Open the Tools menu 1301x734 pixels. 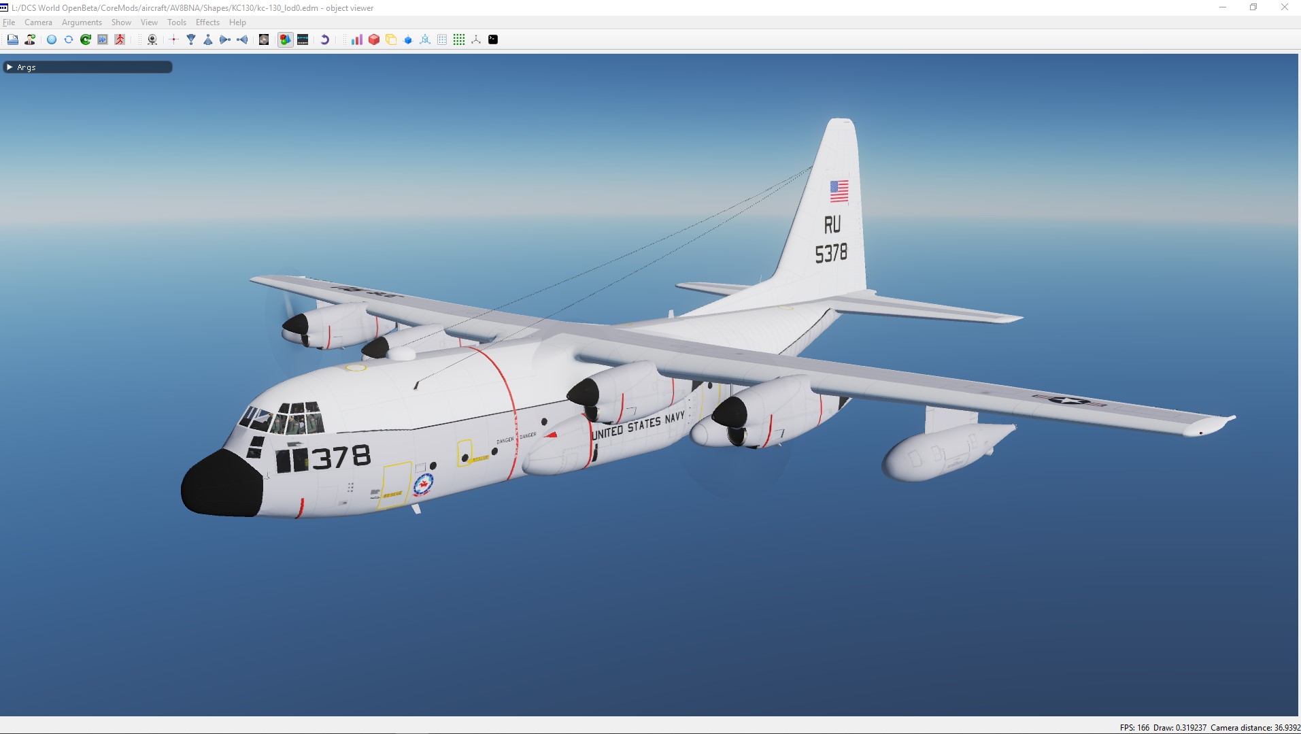[176, 22]
